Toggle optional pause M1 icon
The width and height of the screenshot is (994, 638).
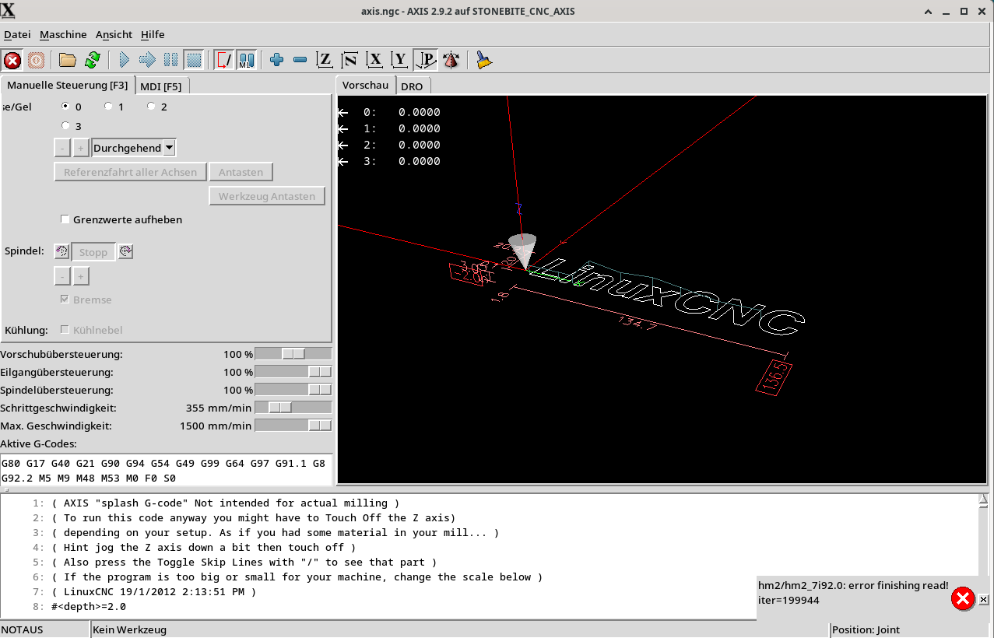point(247,60)
